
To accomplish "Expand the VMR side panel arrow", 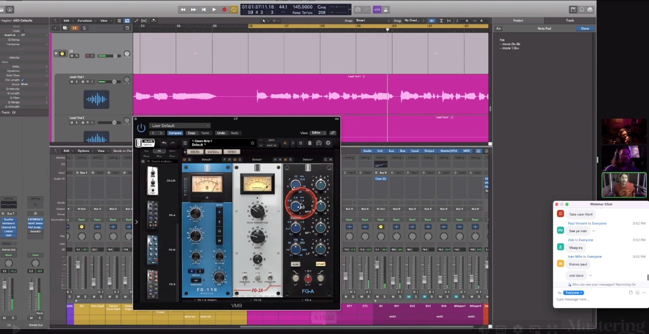I will [136, 222].
